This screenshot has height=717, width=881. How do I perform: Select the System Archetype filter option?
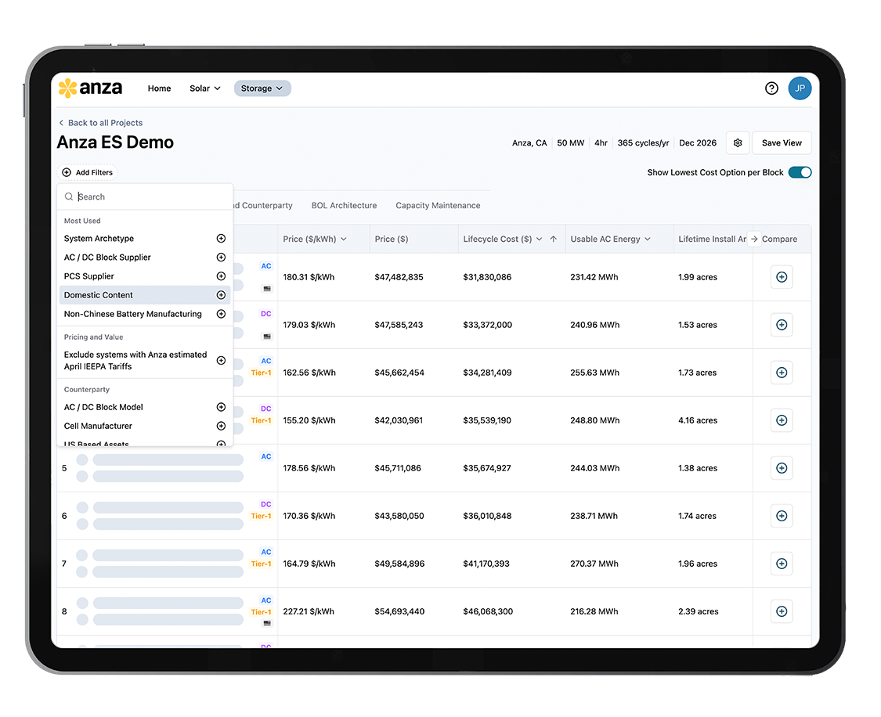[x=144, y=239]
